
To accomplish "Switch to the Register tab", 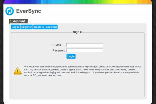I will coord(27,27).
